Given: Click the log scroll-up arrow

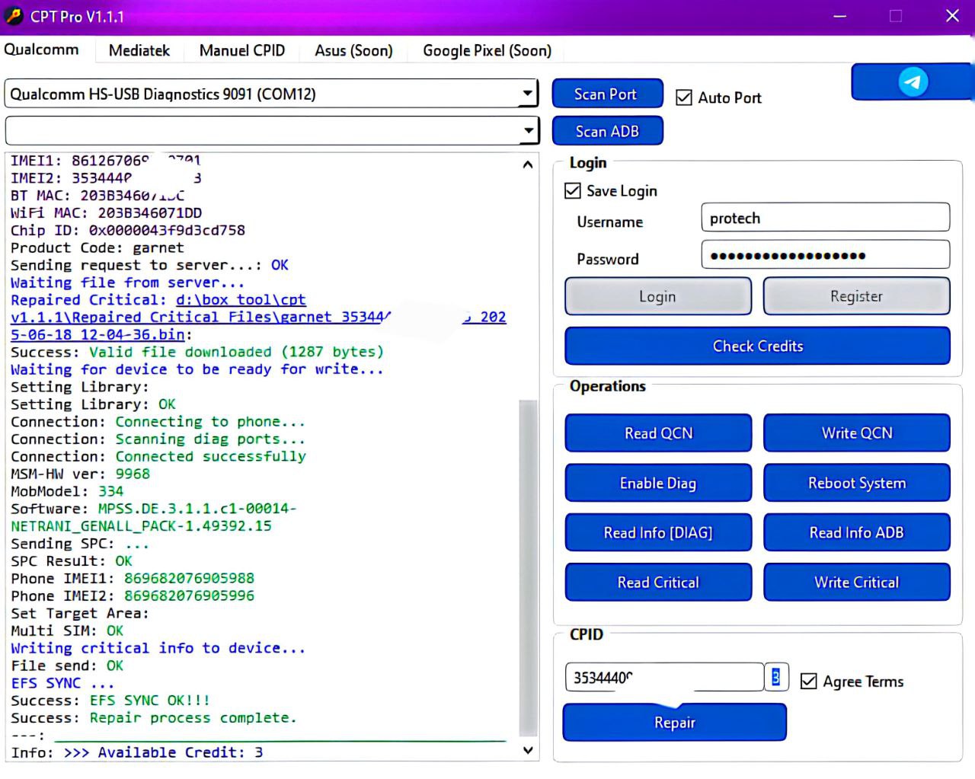Looking at the screenshot, I should [x=528, y=164].
